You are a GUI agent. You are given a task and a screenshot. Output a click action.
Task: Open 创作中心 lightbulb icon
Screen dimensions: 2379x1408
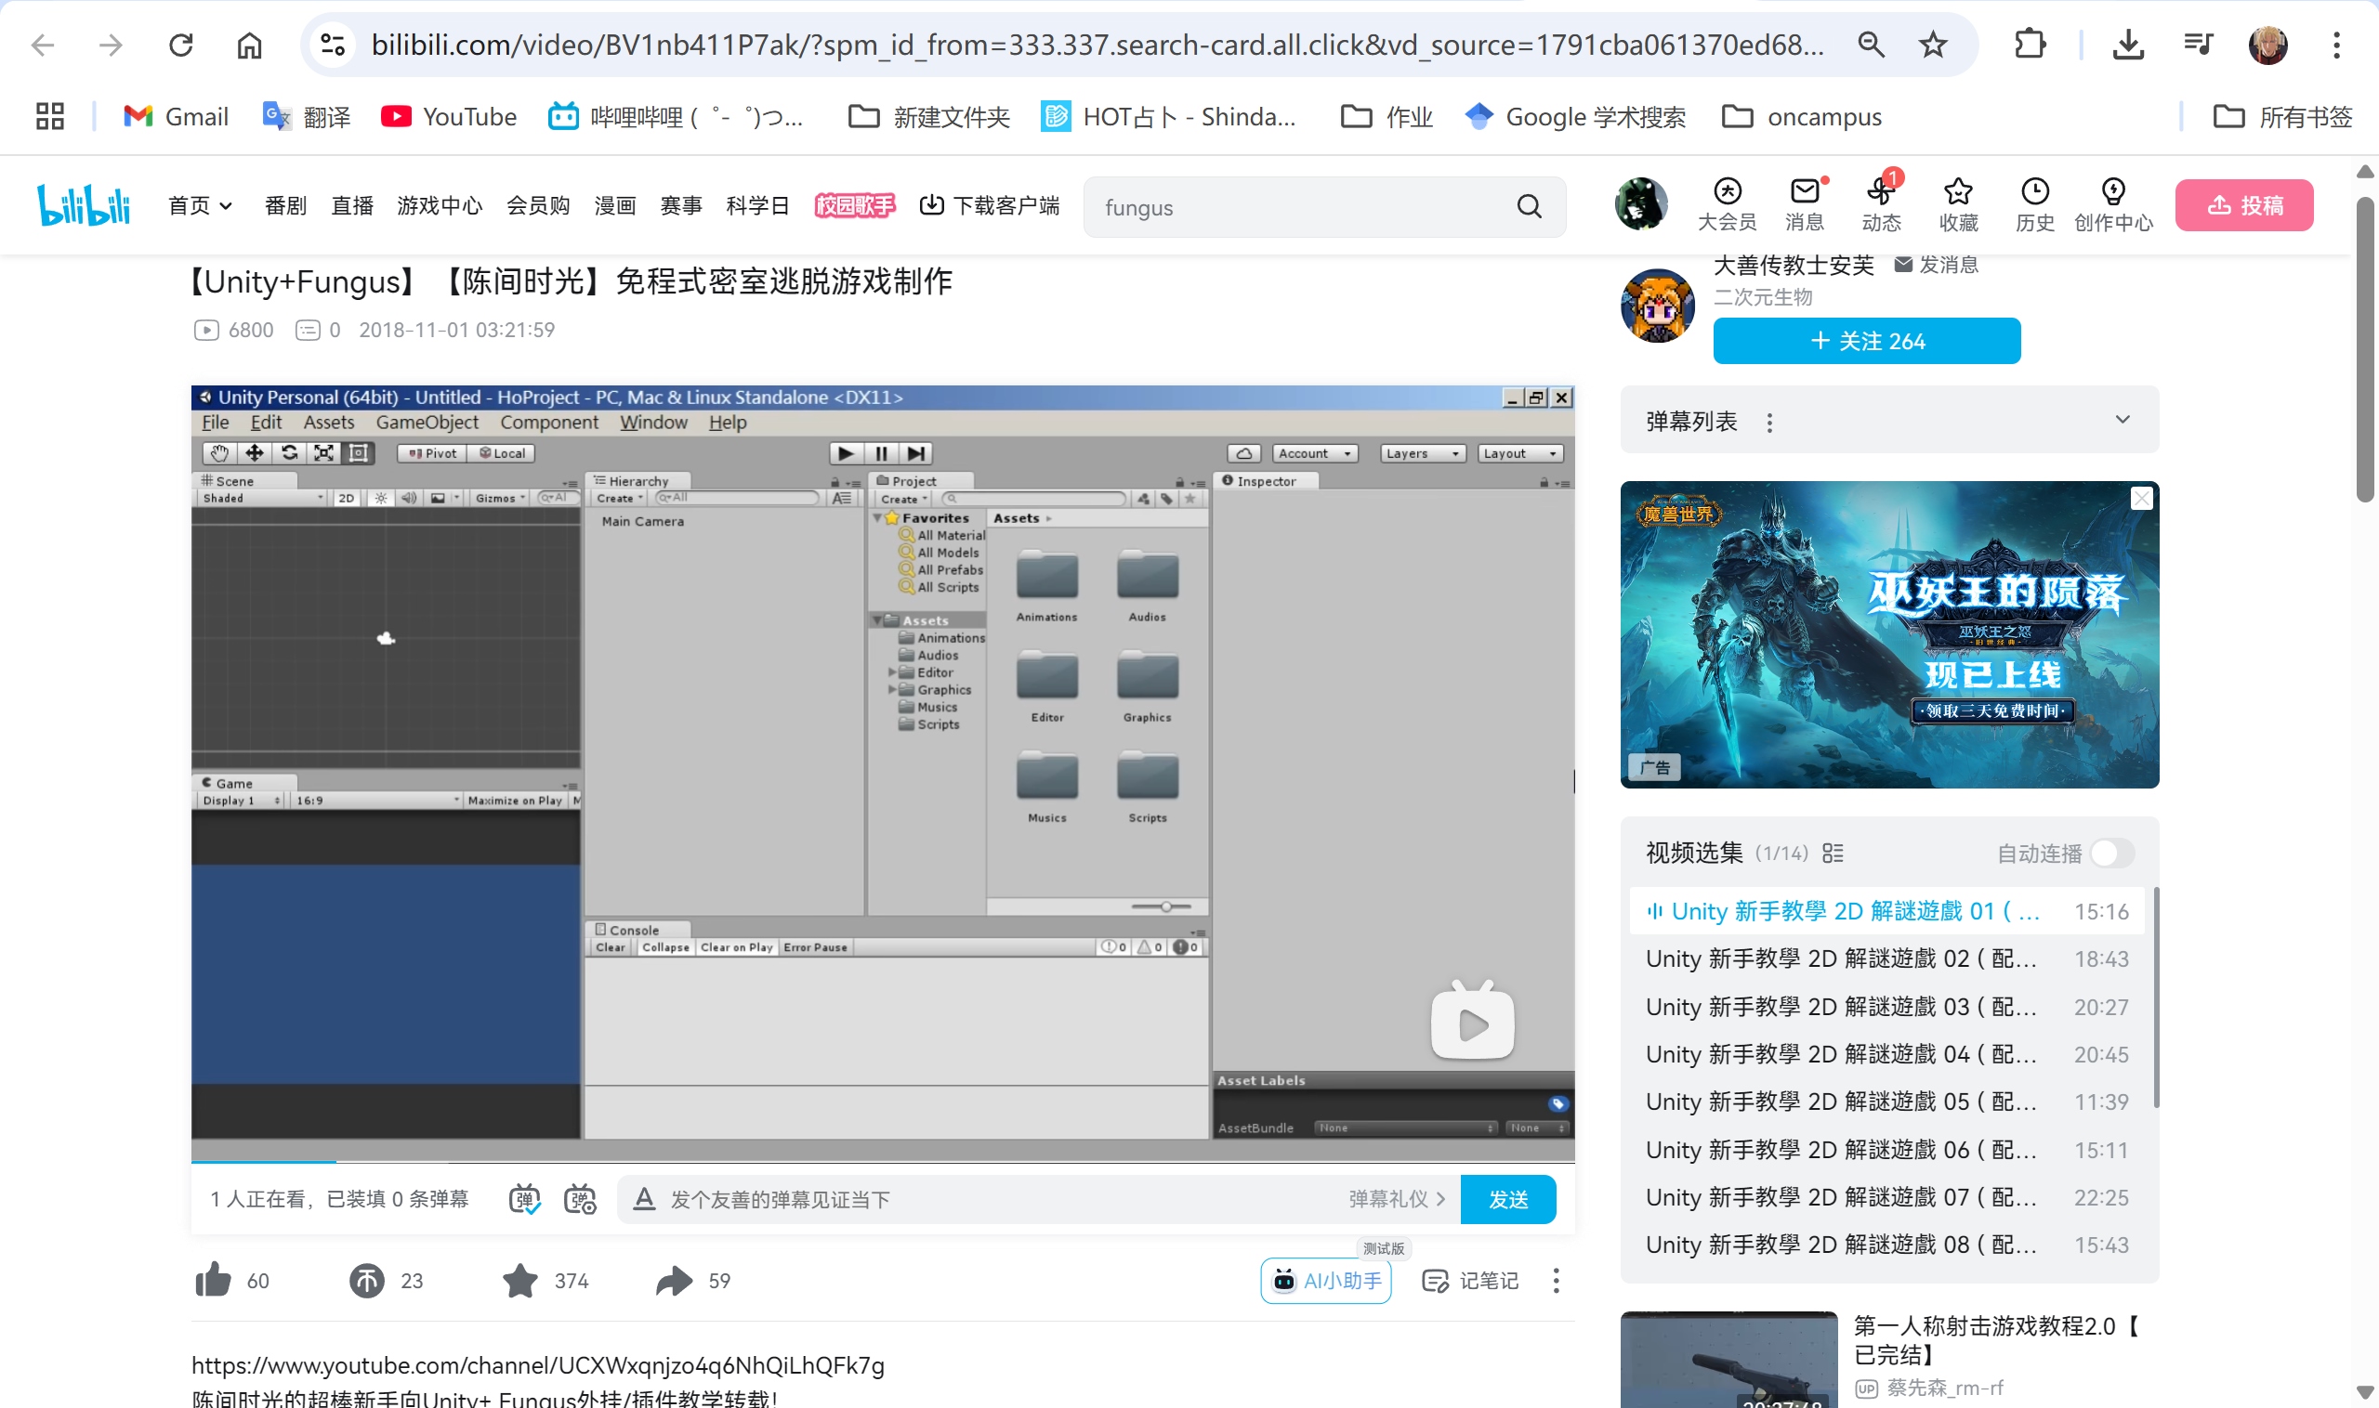[2113, 205]
